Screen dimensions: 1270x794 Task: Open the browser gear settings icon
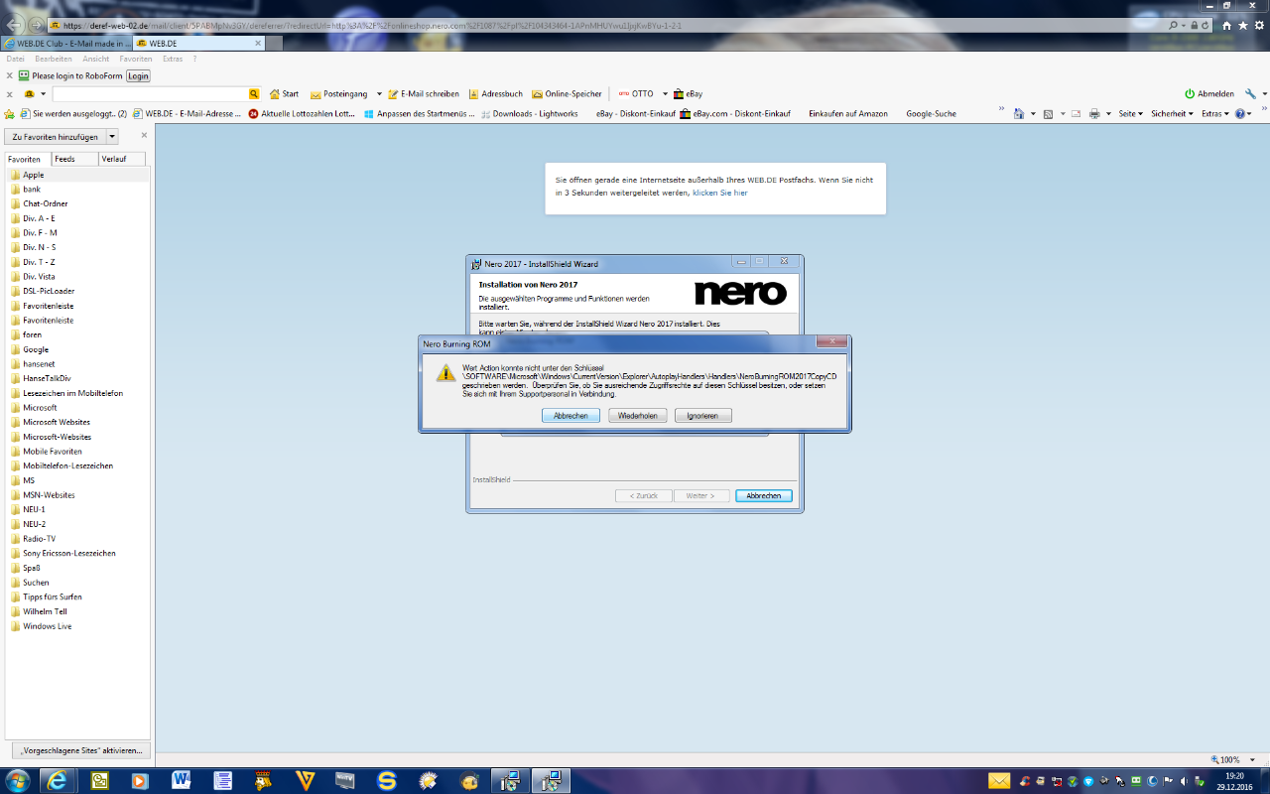[1259, 25]
